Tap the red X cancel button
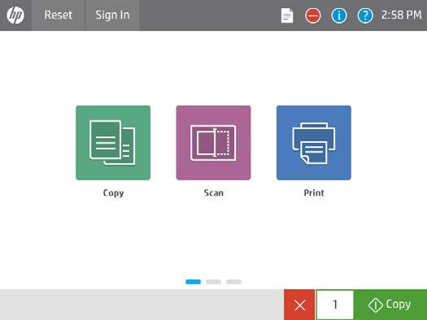 pos(299,305)
